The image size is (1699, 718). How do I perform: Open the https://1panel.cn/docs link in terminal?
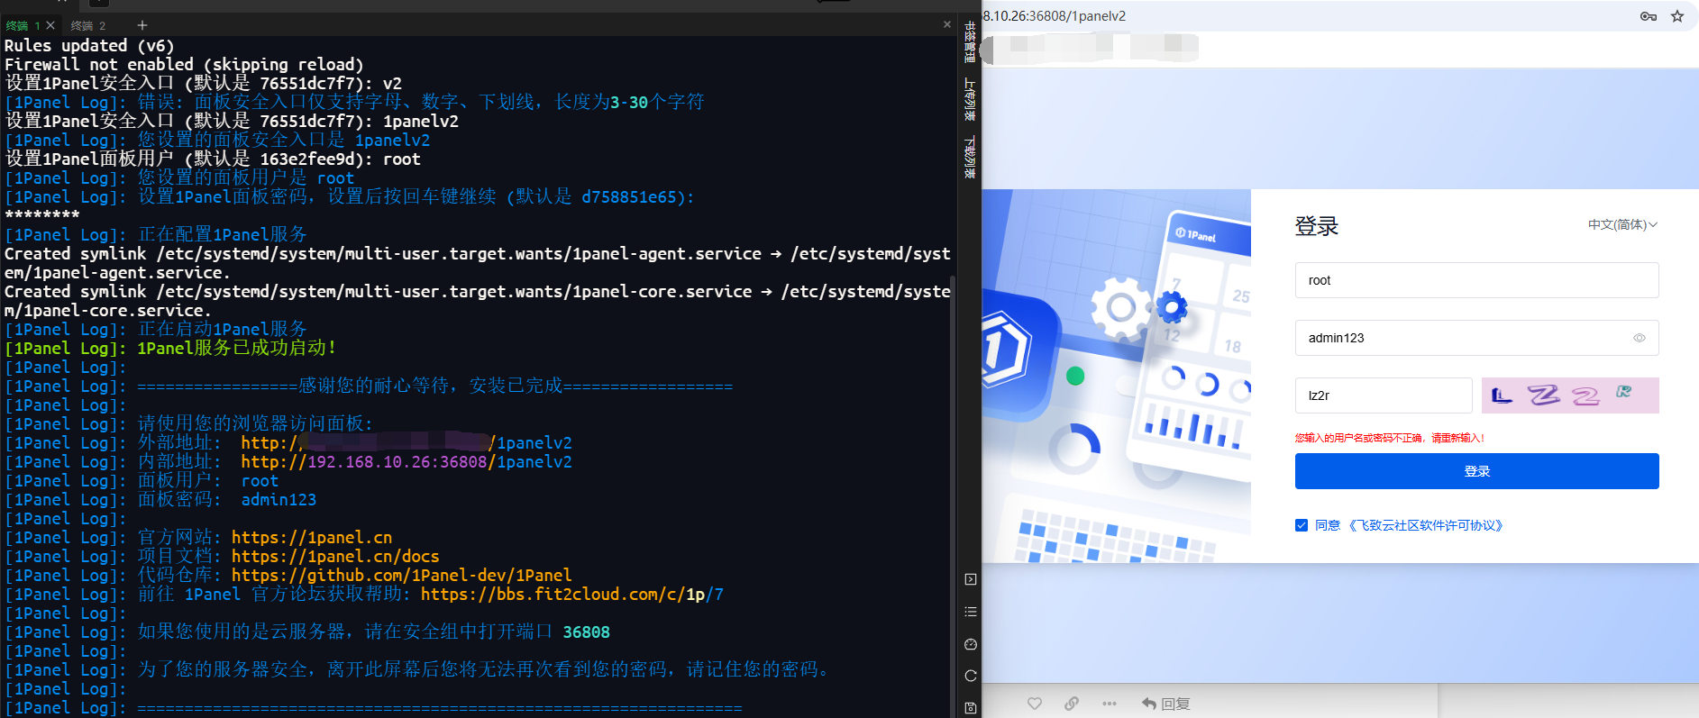click(x=335, y=557)
